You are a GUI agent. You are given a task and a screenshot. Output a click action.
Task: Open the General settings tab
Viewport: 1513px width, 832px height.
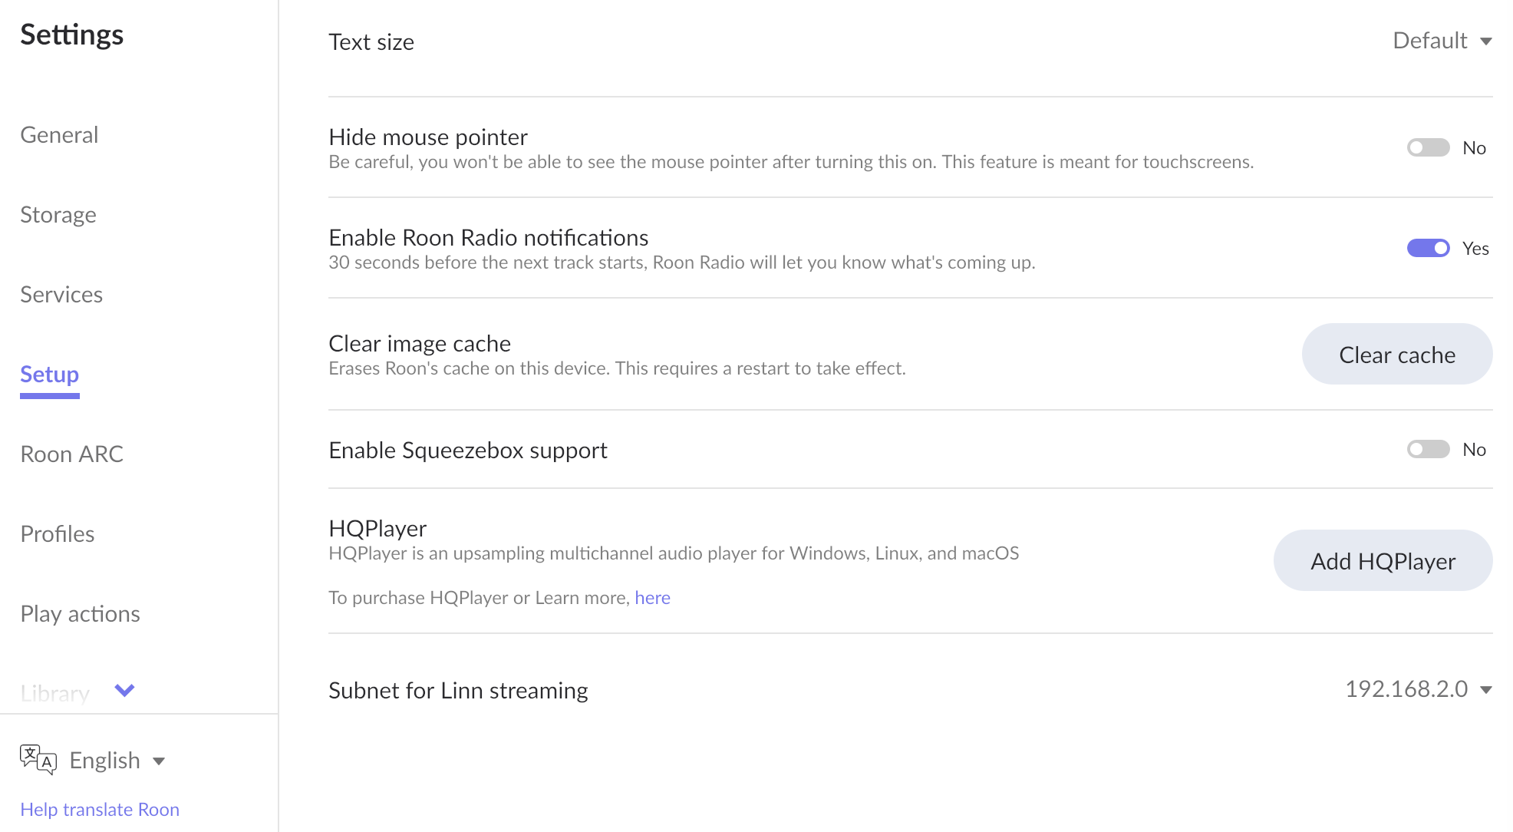59,135
